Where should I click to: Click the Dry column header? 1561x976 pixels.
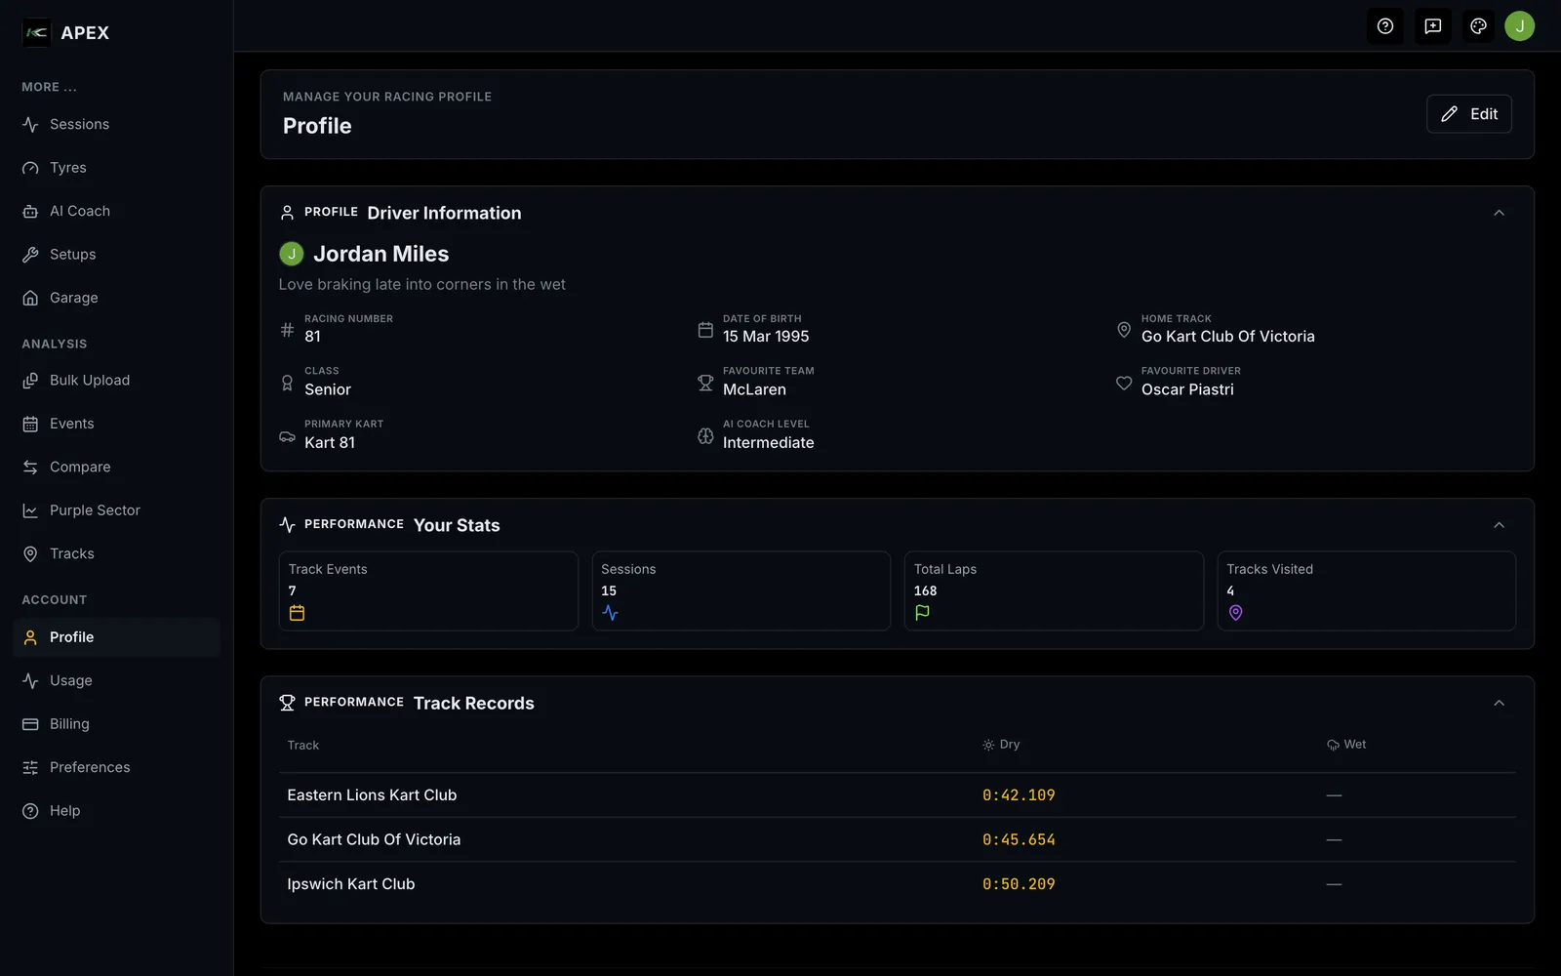(x=1001, y=745)
